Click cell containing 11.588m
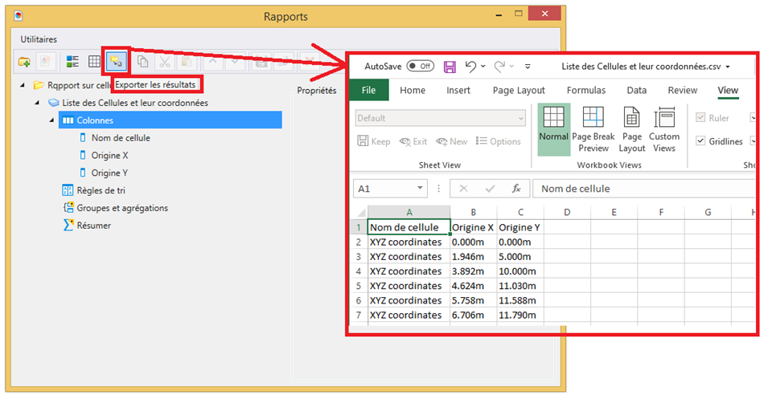The height and width of the screenshot is (403, 772). click(520, 300)
